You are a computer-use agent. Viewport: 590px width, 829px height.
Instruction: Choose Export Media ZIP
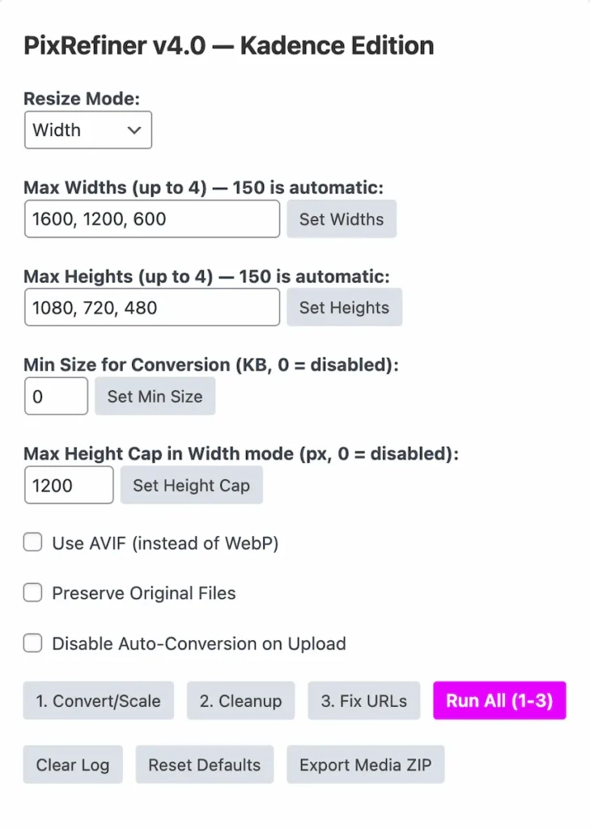(x=365, y=765)
